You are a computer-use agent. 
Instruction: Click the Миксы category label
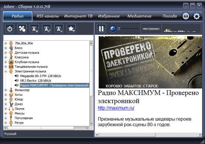click(20, 113)
